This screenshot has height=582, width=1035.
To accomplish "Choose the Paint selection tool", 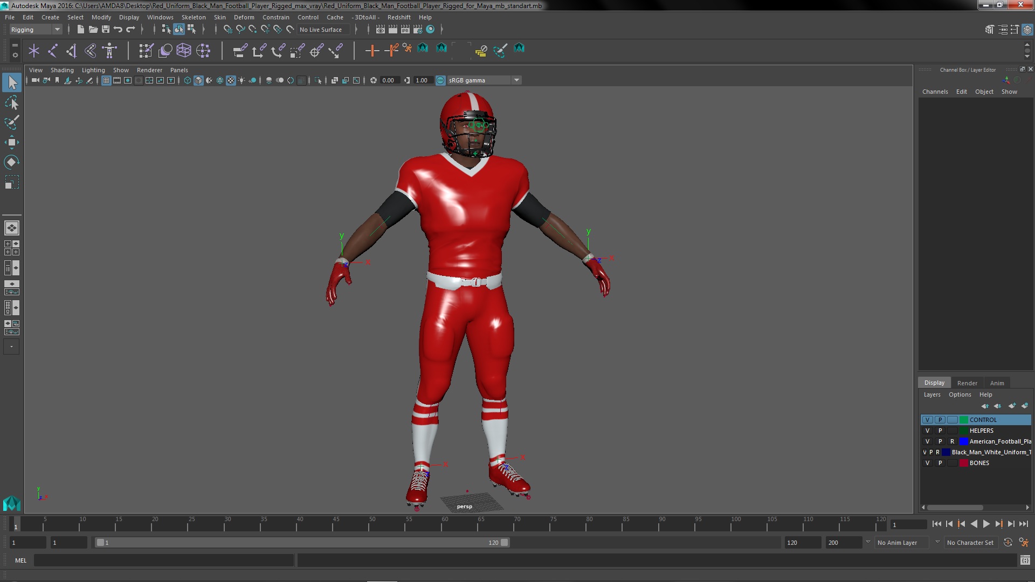I will [x=12, y=122].
